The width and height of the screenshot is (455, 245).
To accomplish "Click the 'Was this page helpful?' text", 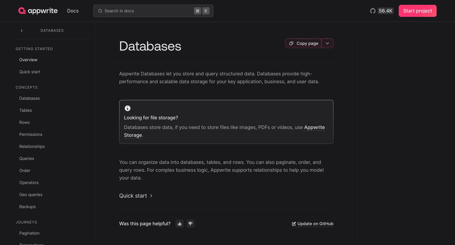I will tap(145, 224).
